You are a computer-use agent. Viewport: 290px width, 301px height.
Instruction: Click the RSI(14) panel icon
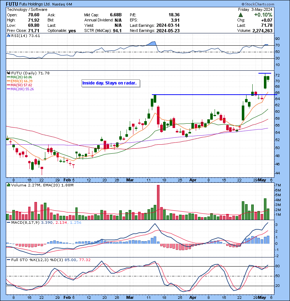9,36
